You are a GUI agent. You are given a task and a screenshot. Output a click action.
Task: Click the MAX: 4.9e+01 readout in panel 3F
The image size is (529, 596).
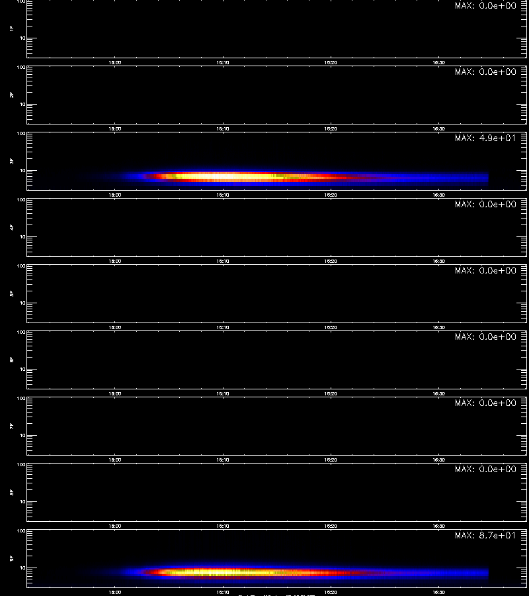pyautogui.click(x=485, y=138)
